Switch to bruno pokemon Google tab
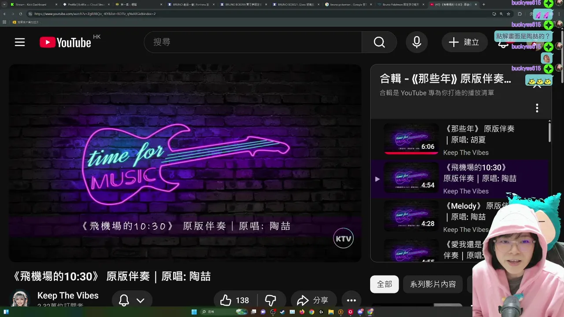The image size is (564, 317). tap(348, 4)
